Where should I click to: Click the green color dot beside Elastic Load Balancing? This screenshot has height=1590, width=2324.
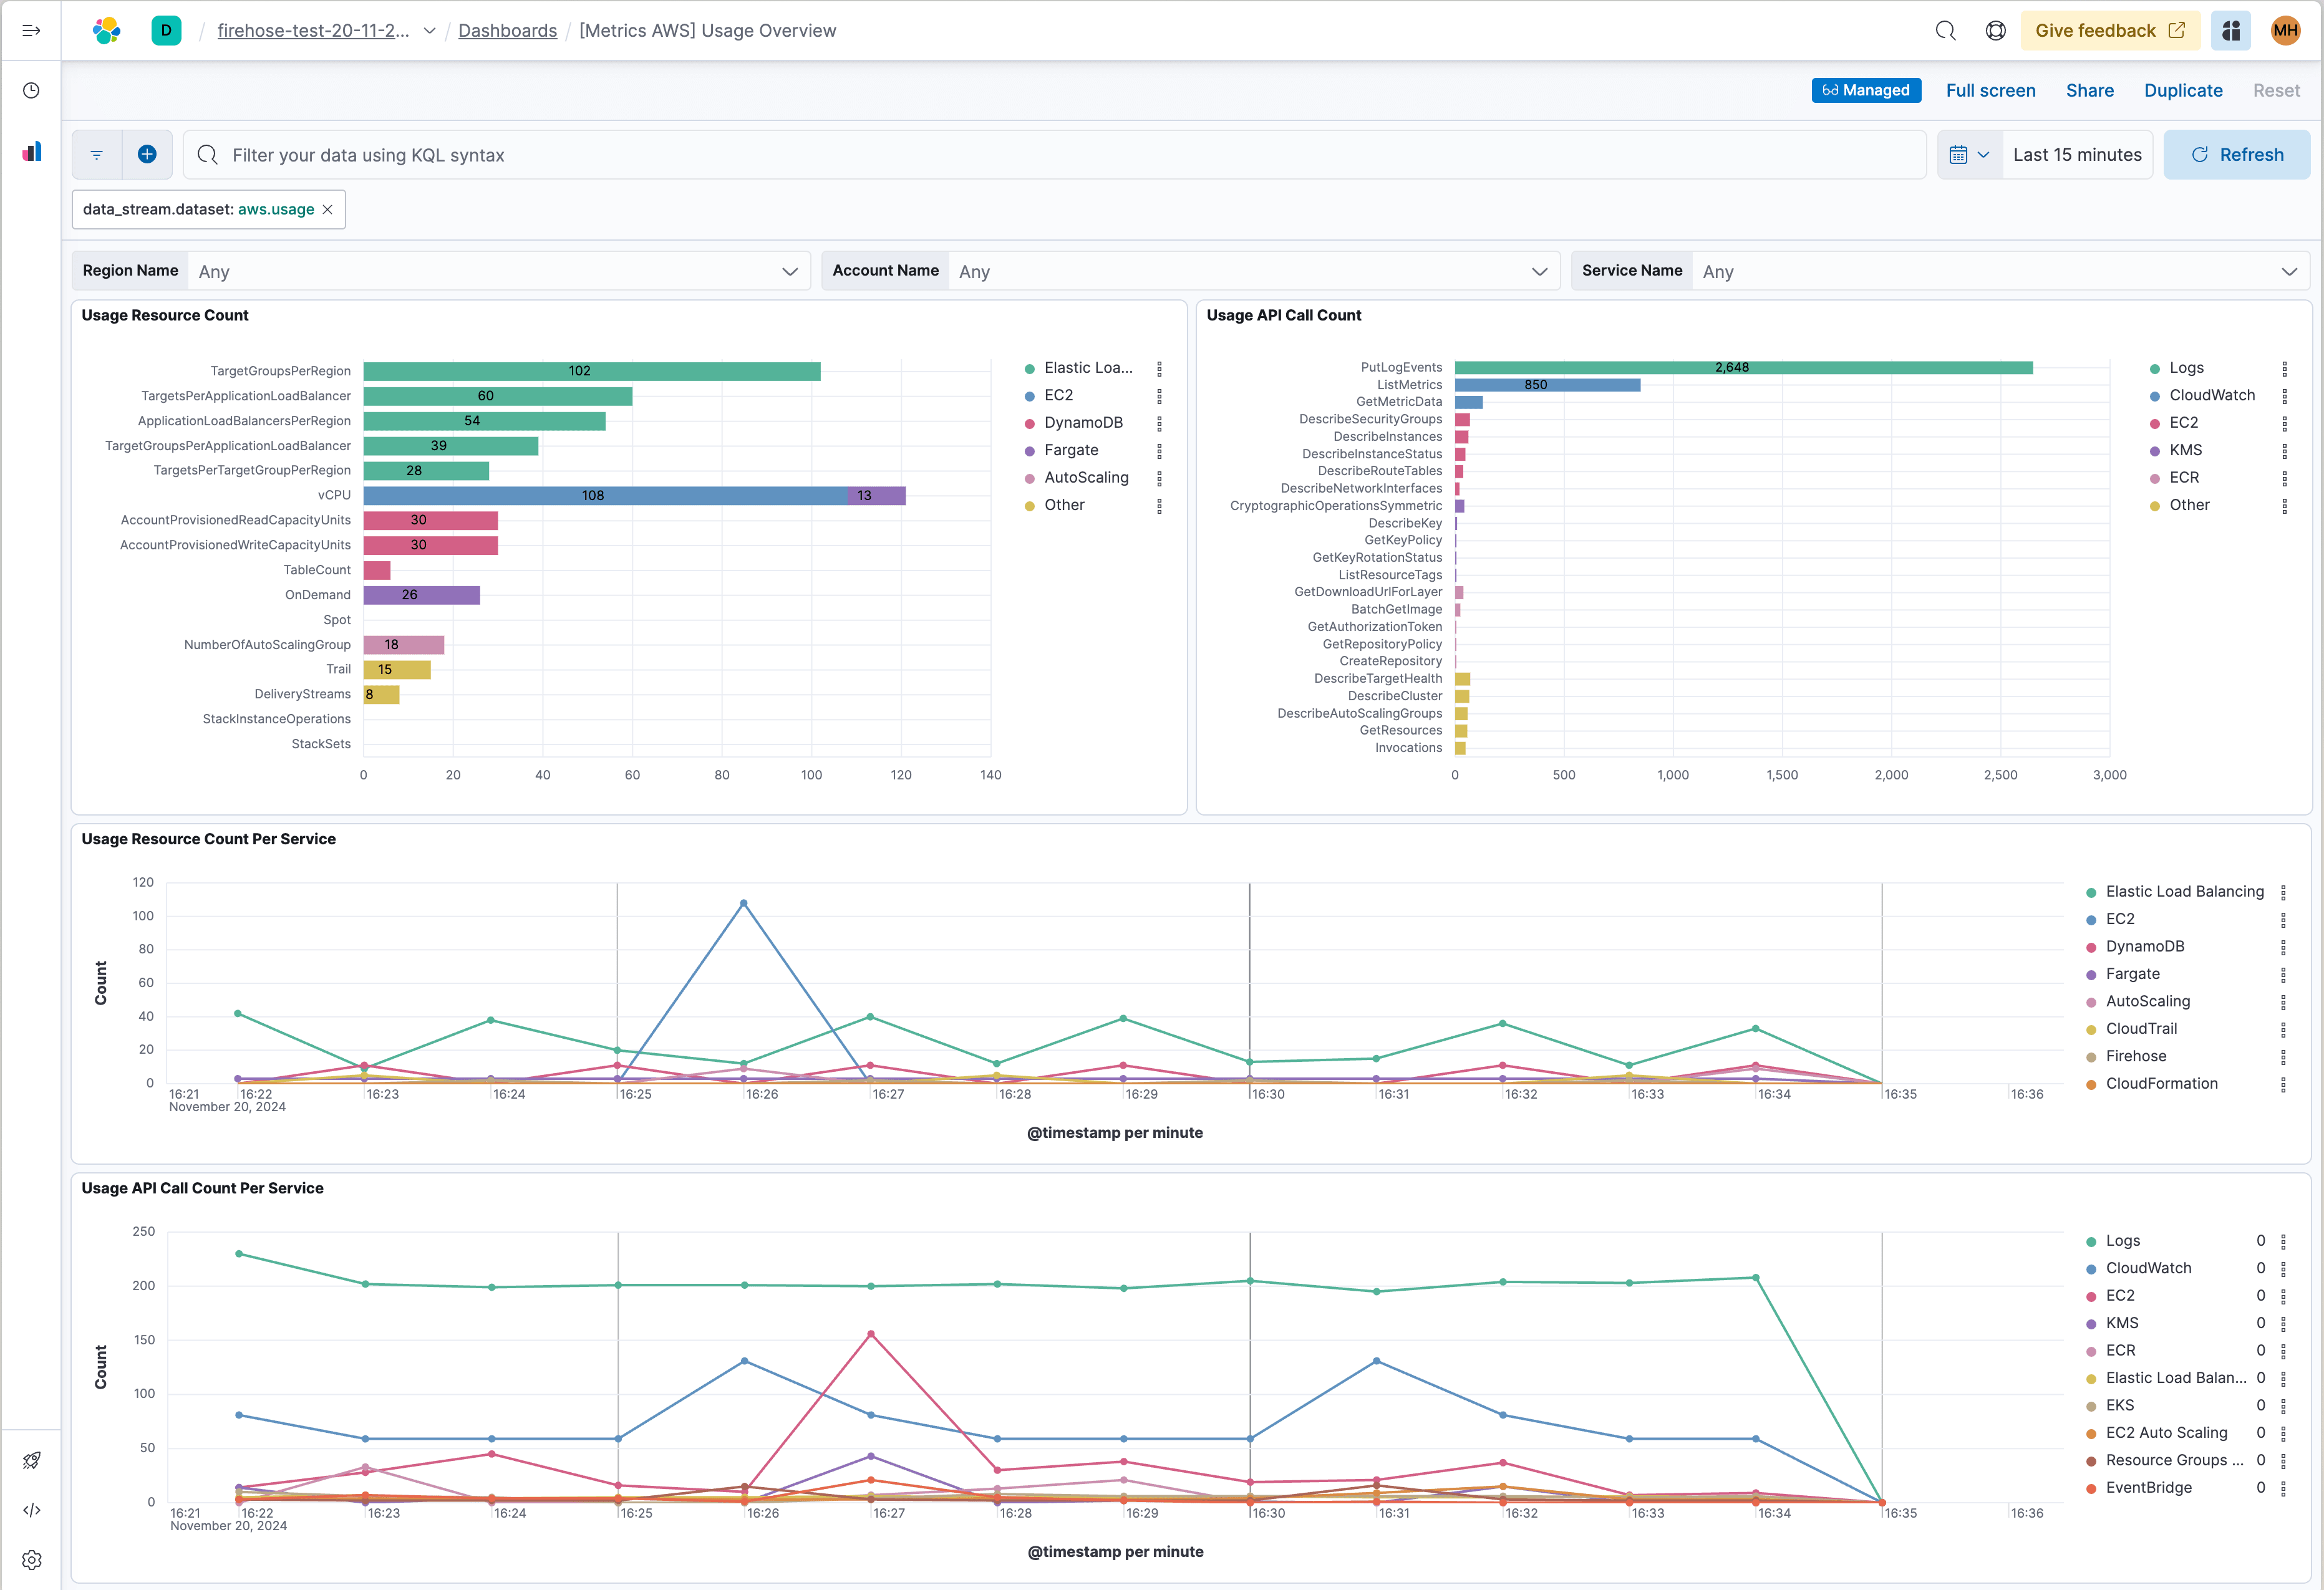point(2091,891)
